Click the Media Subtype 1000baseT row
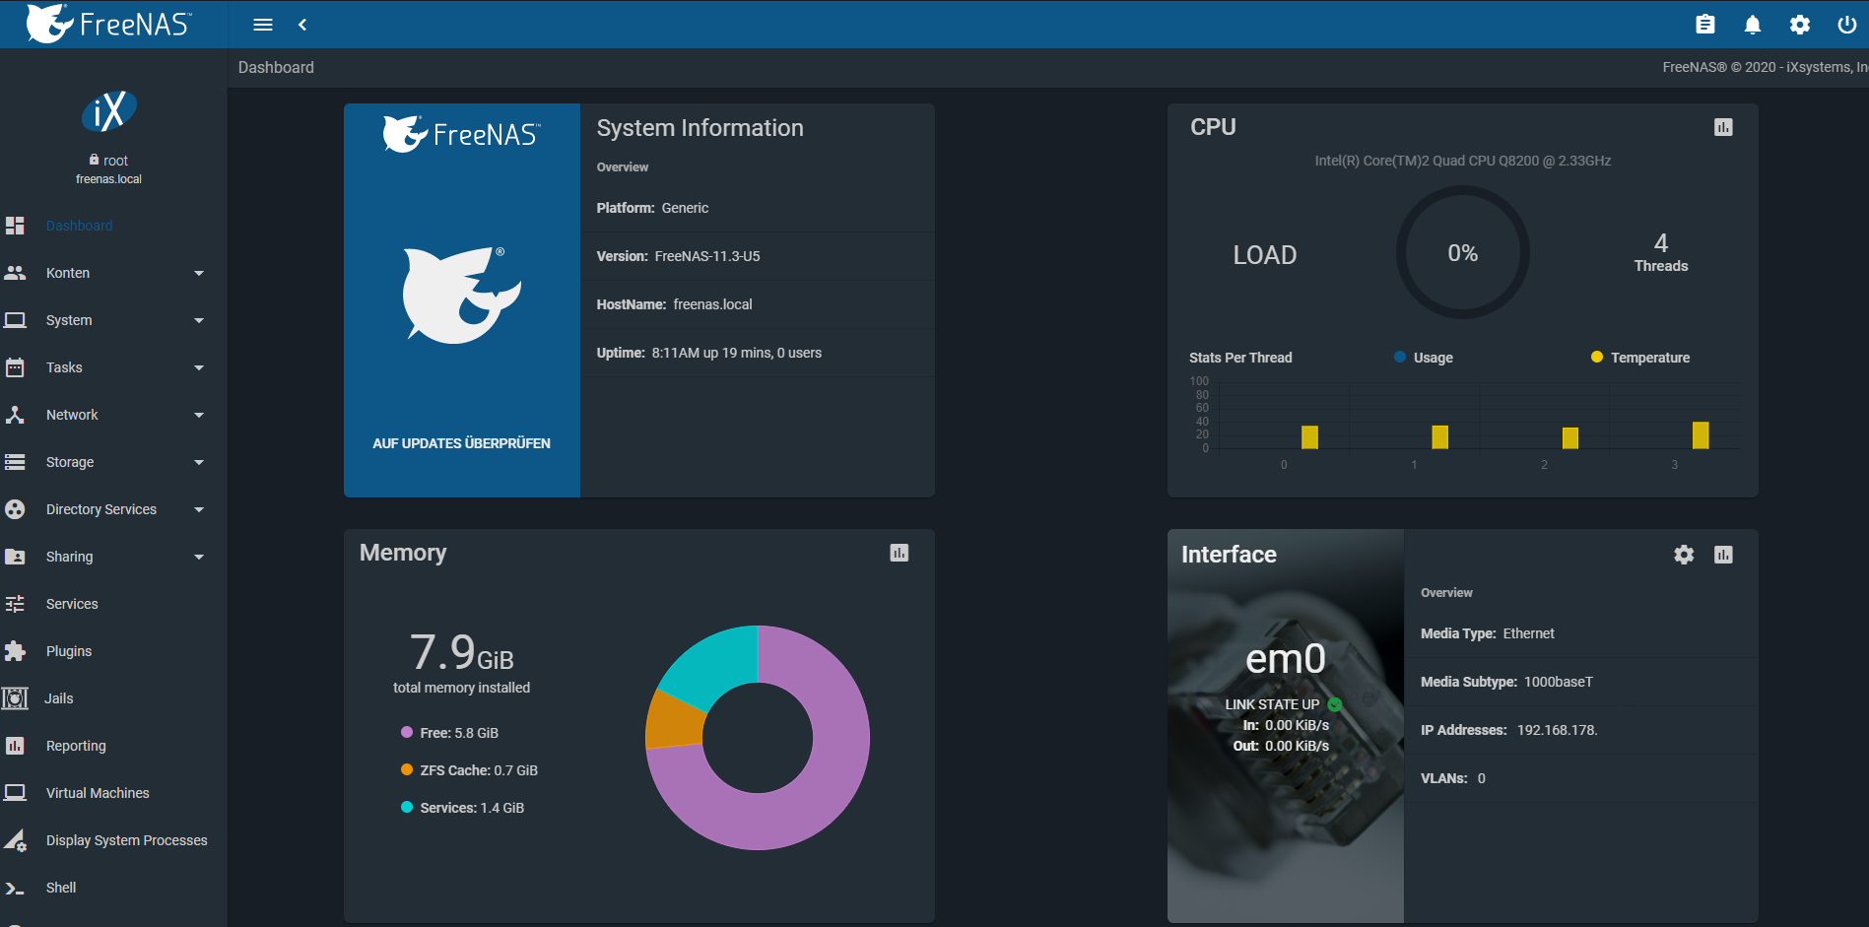 point(1581,682)
